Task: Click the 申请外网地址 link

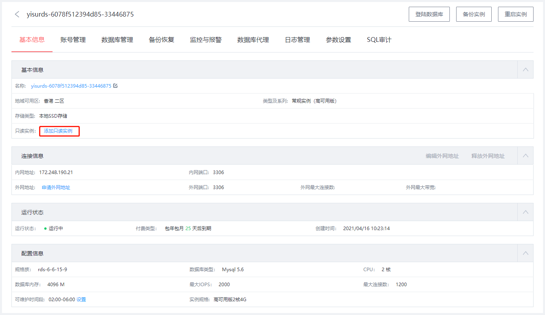Action: (x=56, y=187)
